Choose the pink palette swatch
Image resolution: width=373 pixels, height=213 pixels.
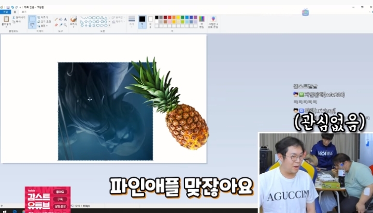pos(169,22)
